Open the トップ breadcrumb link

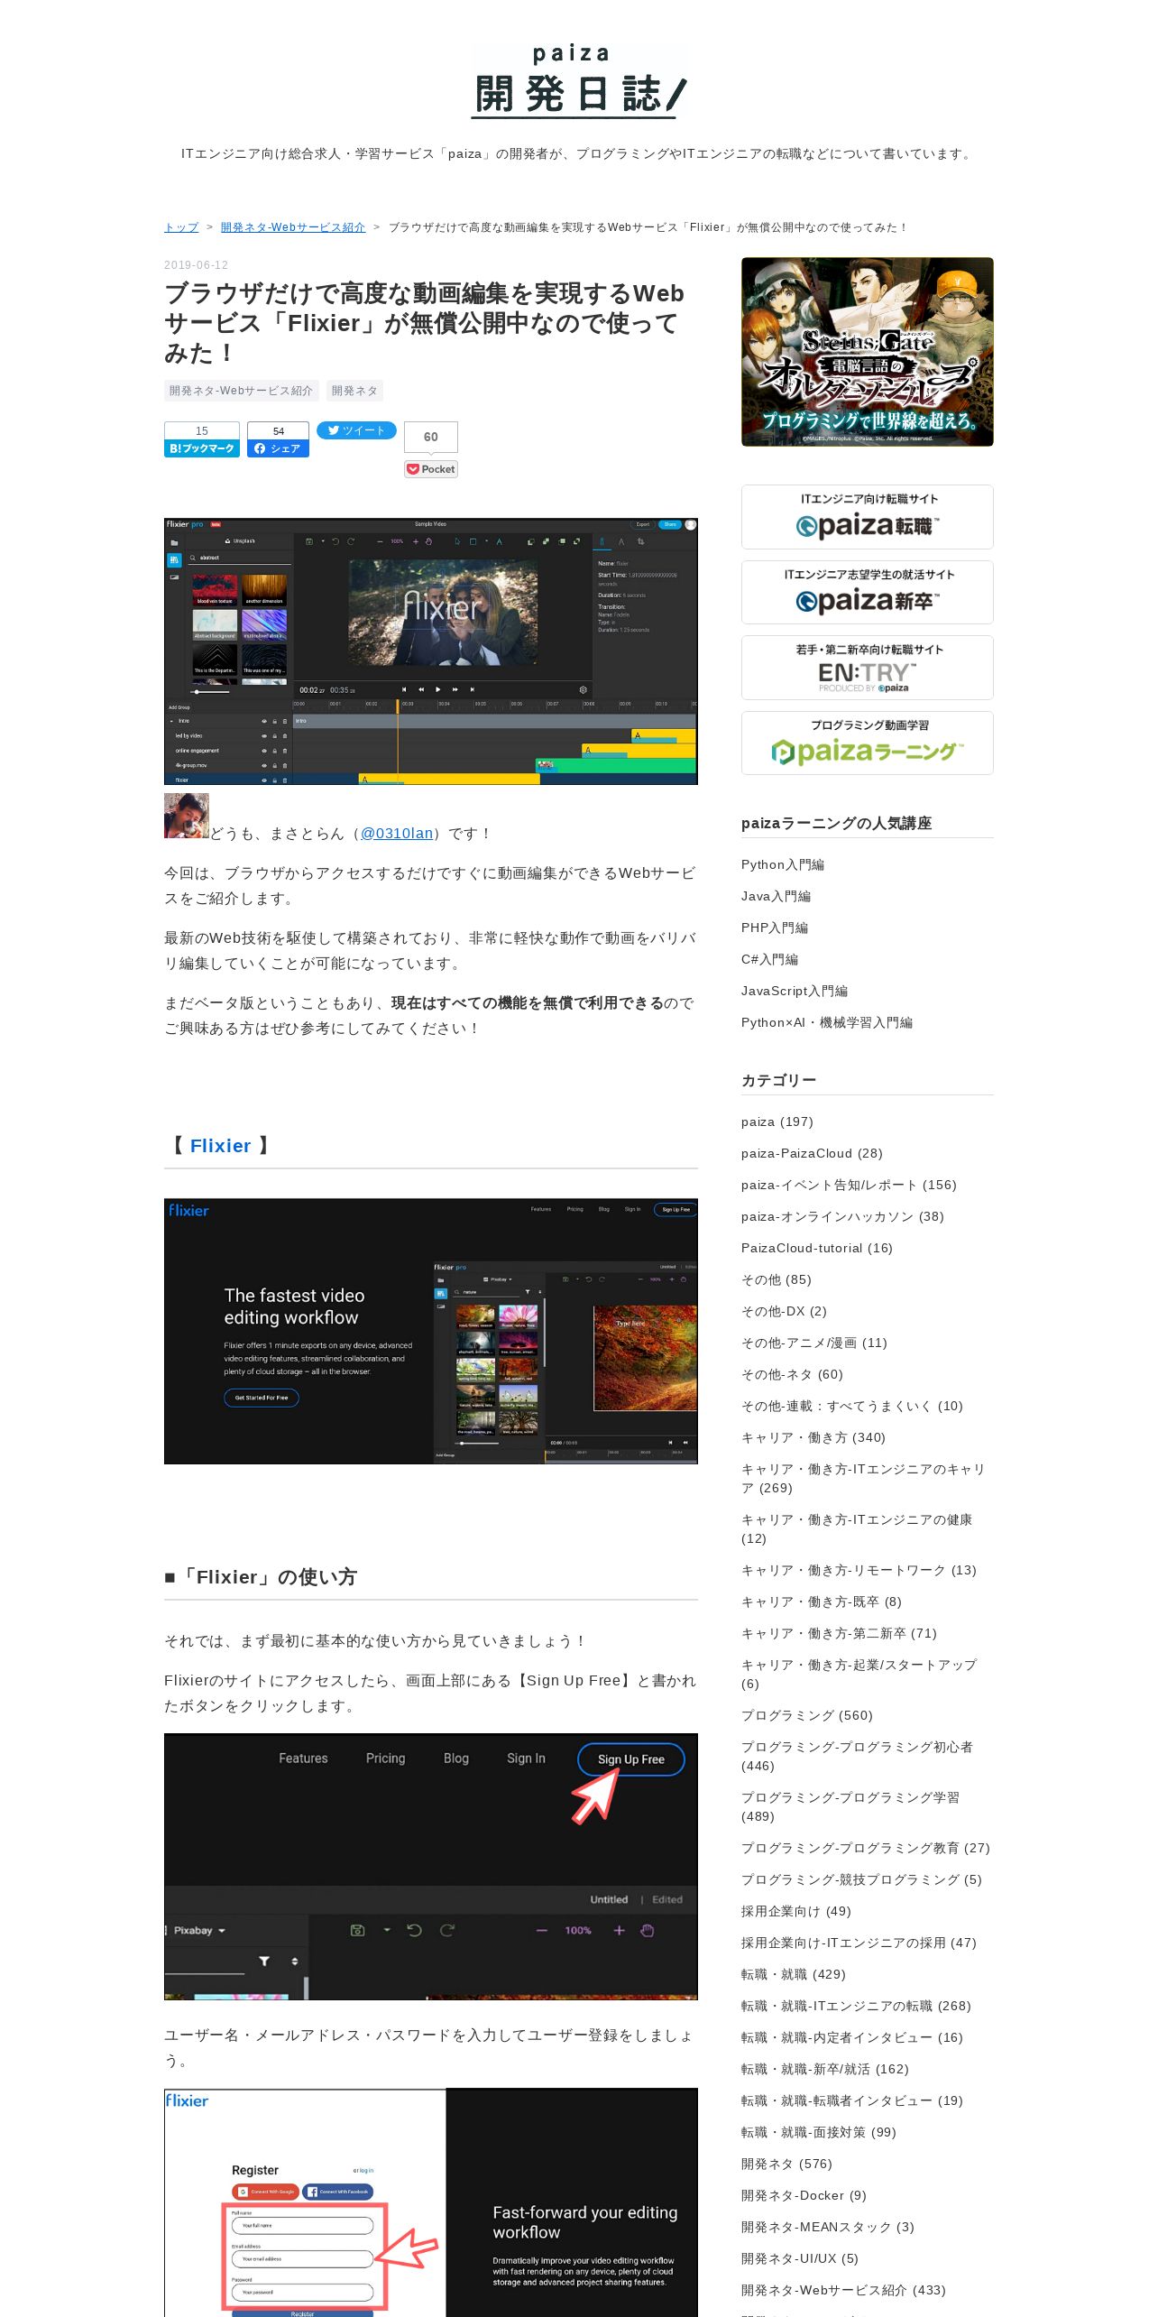point(181,227)
